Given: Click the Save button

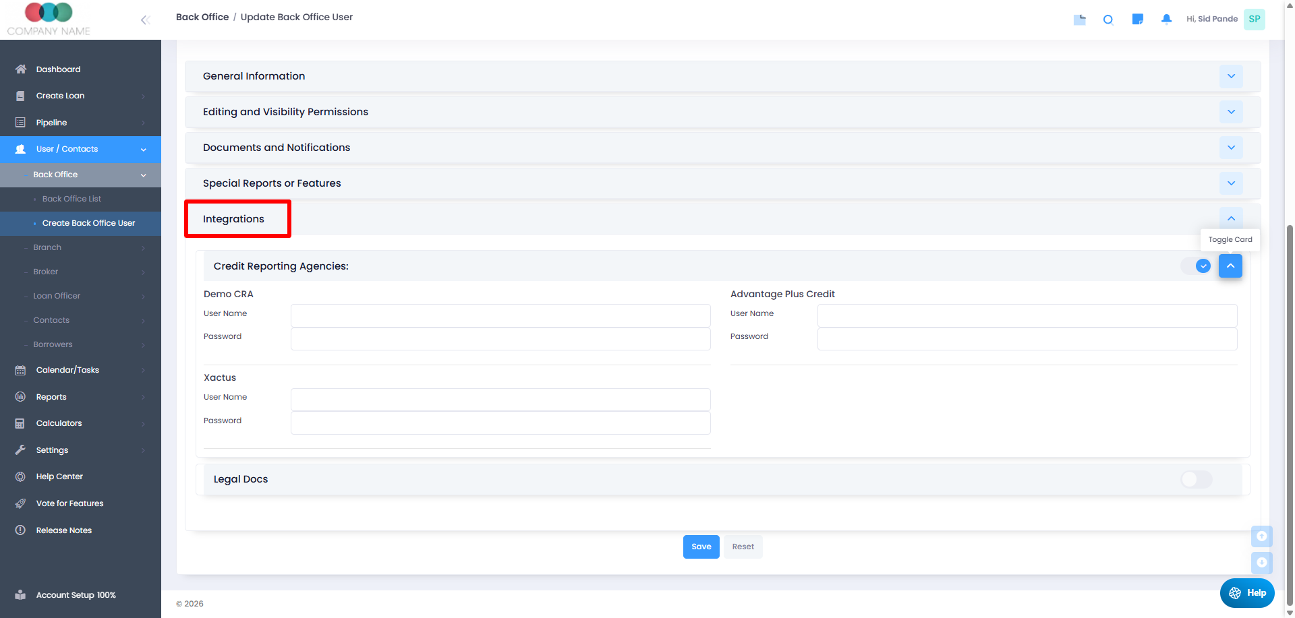Looking at the screenshot, I should 701,547.
